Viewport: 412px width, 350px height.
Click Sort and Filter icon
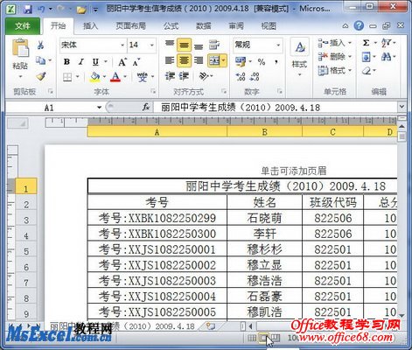pos(387,43)
